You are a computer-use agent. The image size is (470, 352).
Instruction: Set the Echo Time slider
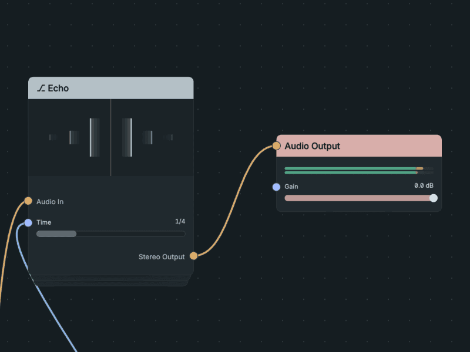coord(111,233)
